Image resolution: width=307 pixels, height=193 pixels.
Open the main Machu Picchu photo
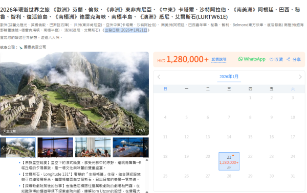point(74,93)
